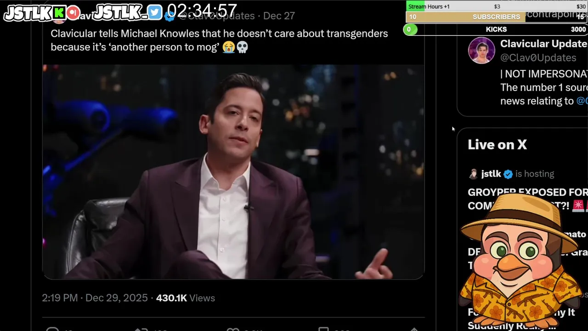The width and height of the screenshot is (588, 331).
Task: Click the 'NOT IMPERSONAT' bio line in profile card
Action: [x=544, y=74]
